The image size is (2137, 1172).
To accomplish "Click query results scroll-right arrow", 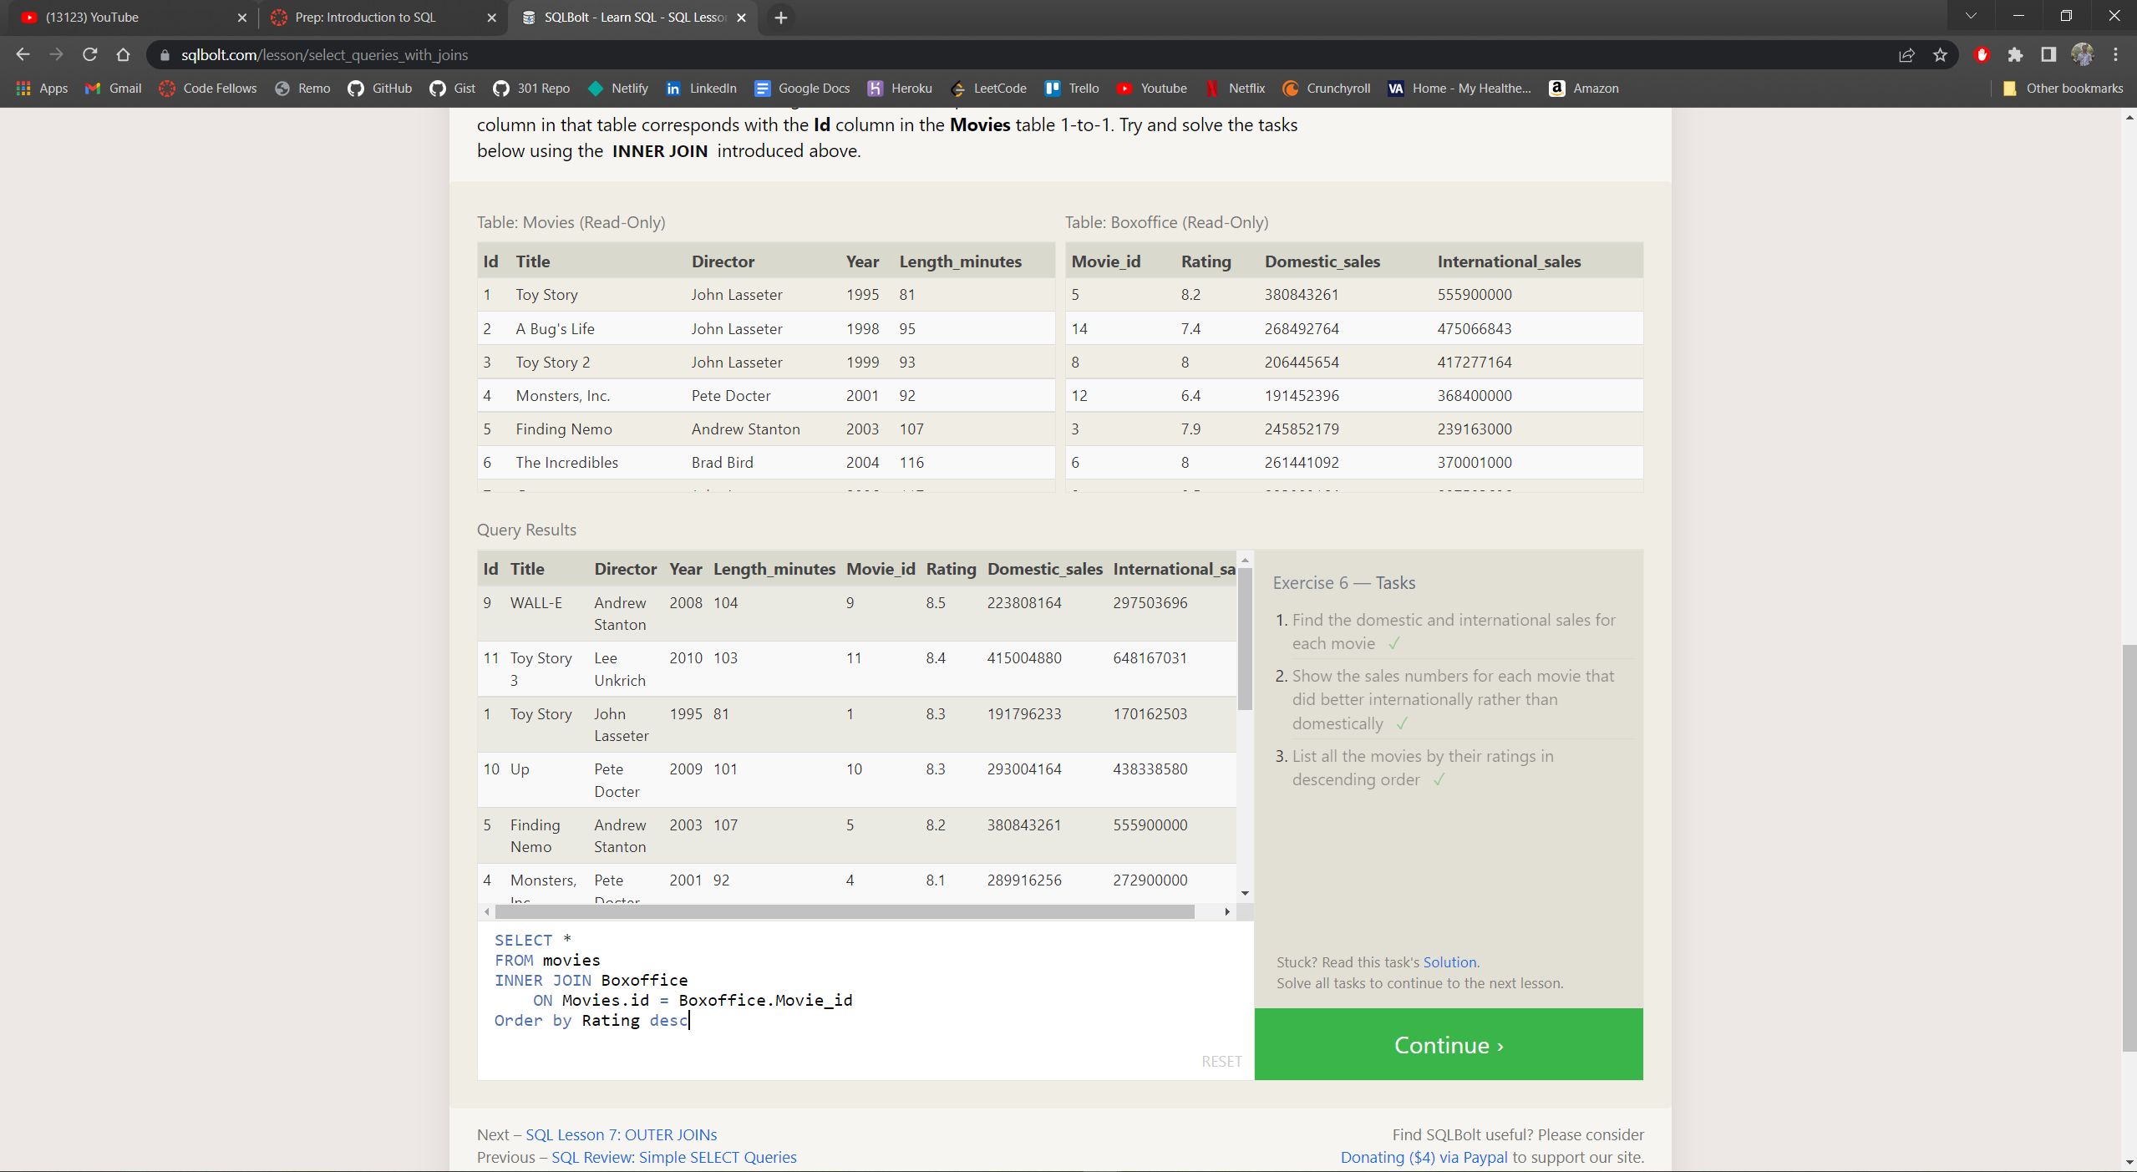I will coord(1226,911).
